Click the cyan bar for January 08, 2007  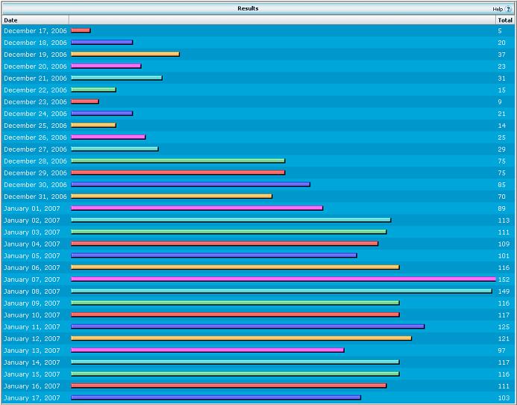[x=281, y=291]
